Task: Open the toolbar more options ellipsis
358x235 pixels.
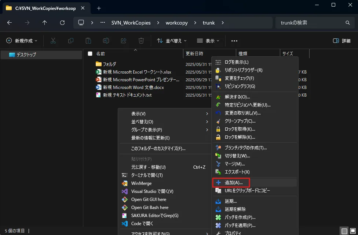Action: (x=234, y=41)
